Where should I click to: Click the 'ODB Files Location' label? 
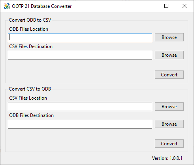[x=28, y=29]
